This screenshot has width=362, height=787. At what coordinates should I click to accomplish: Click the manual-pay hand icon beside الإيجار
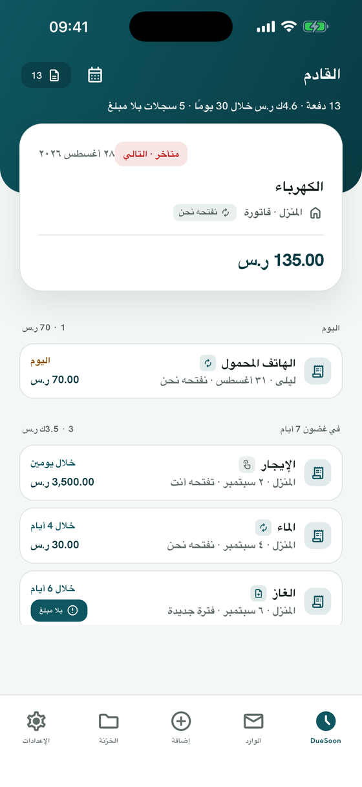coord(247,464)
